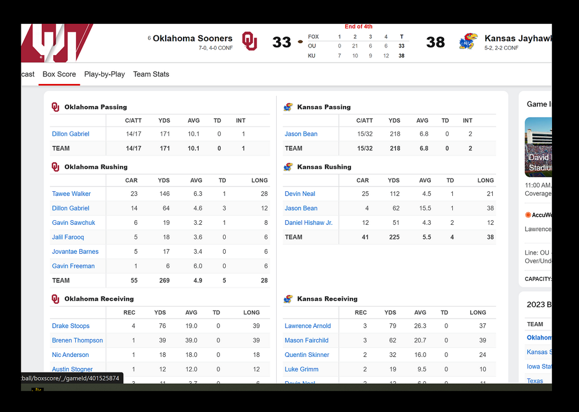This screenshot has height=412, width=579.
Task: Click the Oklahoma Sooners team name in the header
Action: pos(192,38)
